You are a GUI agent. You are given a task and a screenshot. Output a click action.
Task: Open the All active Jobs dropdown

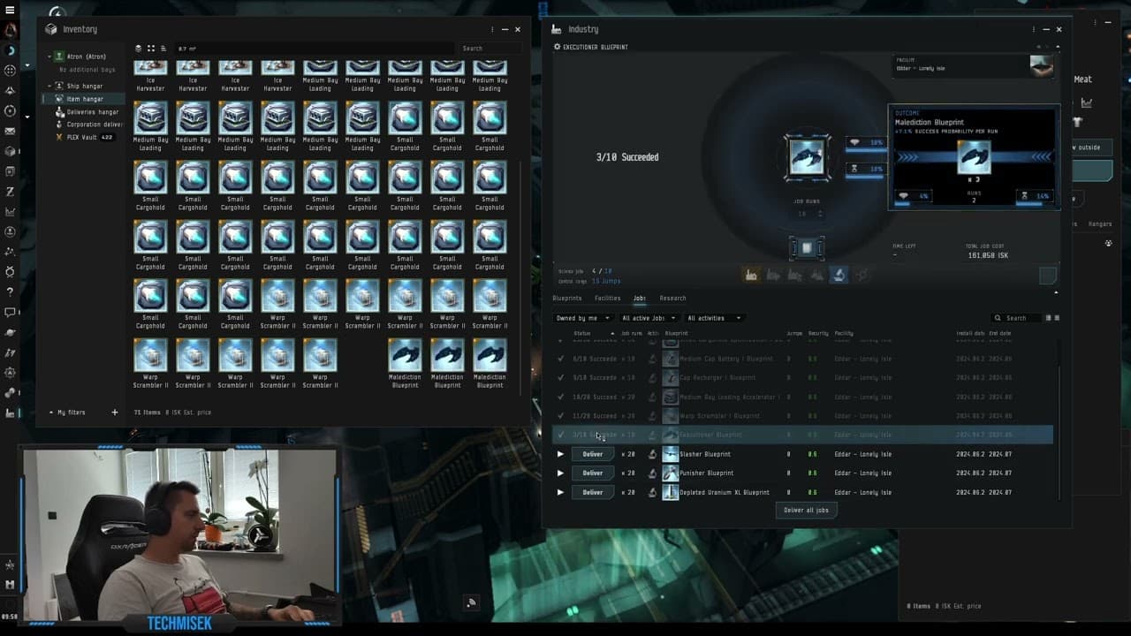649,318
